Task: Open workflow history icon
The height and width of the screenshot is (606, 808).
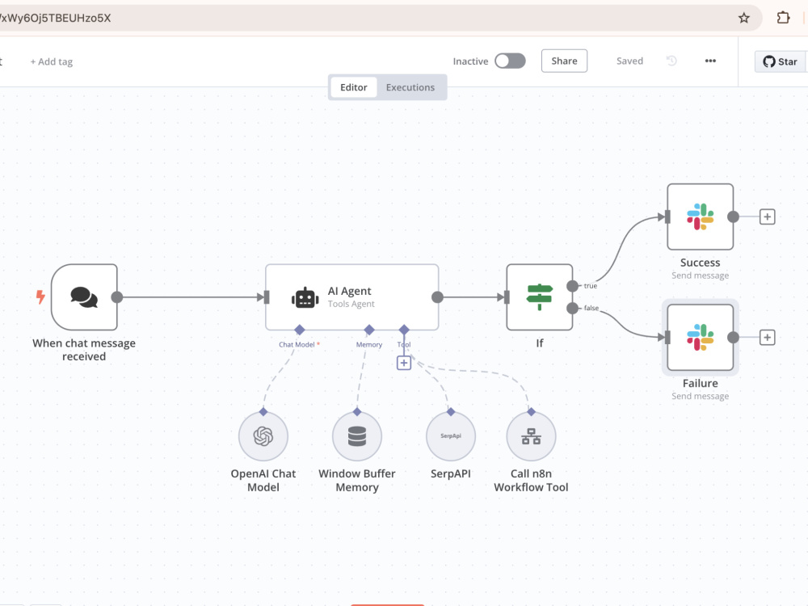Action: pos(671,61)
